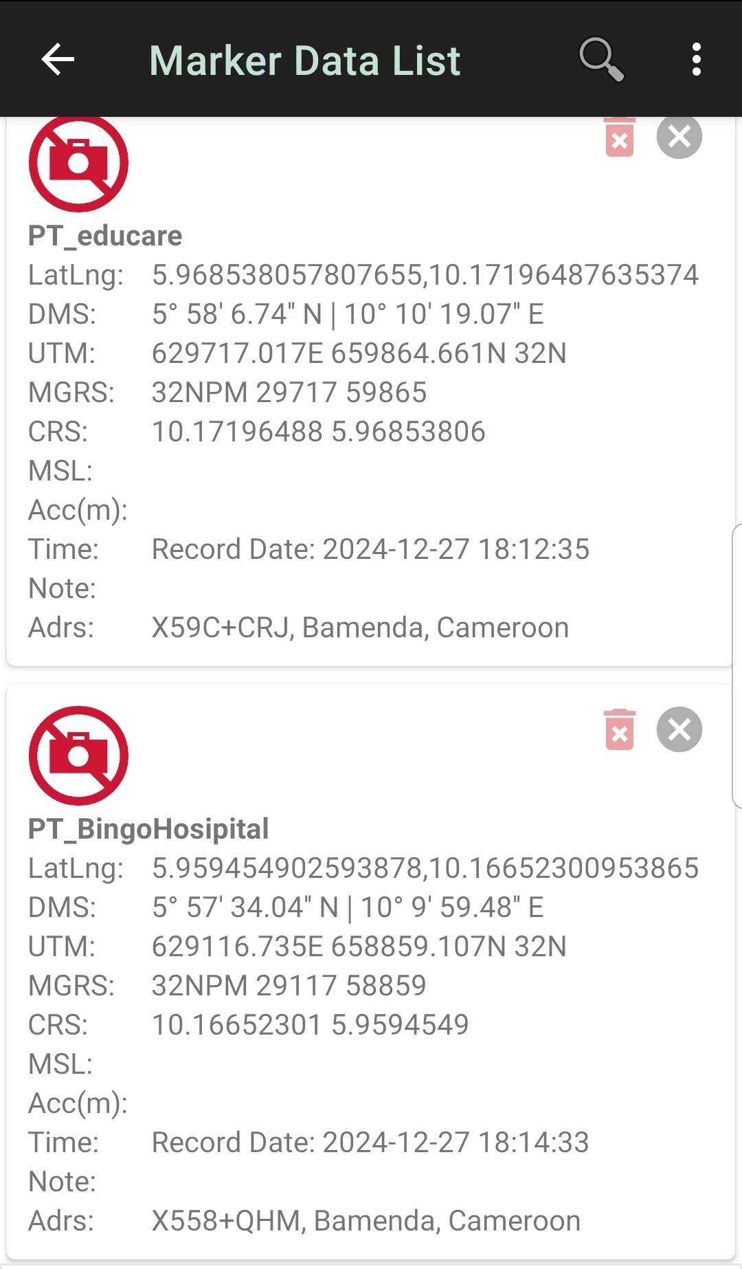The image size is (742, 1269).
Task: Tap PT_educare LatLng coordinates value
Action: [x=425, y=275]
